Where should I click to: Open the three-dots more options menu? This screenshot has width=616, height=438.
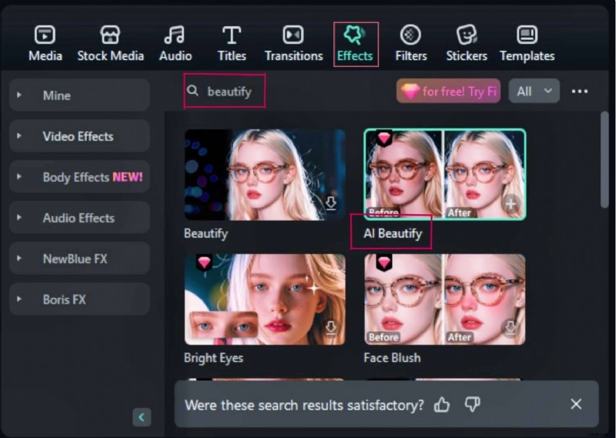(x=580, y=91)
